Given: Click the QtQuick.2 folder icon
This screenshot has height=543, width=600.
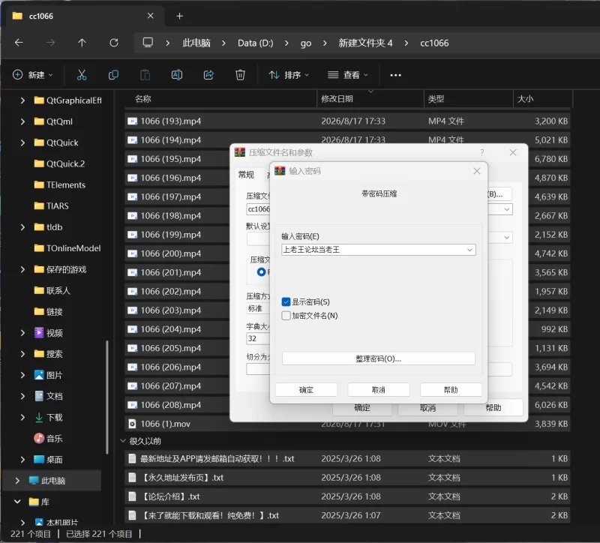Looking at the screenshot, I should [39, 163].
